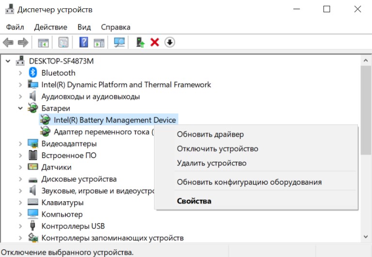Open the Действие menu
Viewport: 372px width, 257px height.
click(x=50, y=27)
